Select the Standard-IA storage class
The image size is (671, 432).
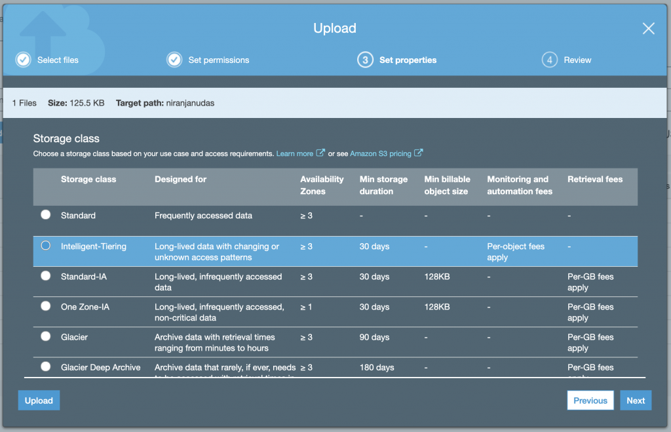pyautogui.click(x=45, y=276)
